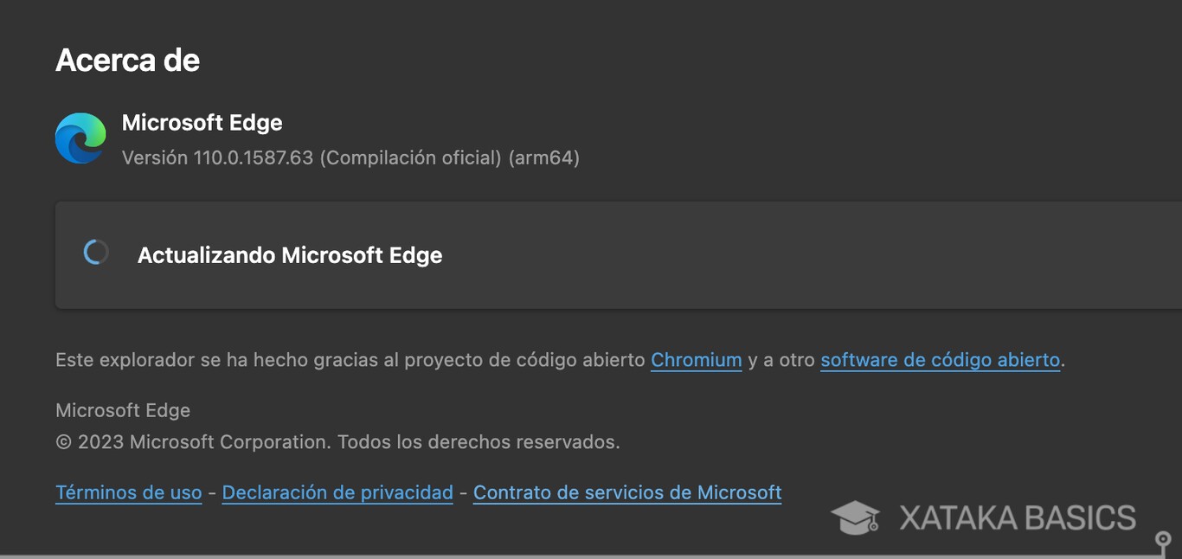Click the copyright notice line
The width and height of the screenshot is (1182, 559).
pyautogui.click(x=337, y=441)
